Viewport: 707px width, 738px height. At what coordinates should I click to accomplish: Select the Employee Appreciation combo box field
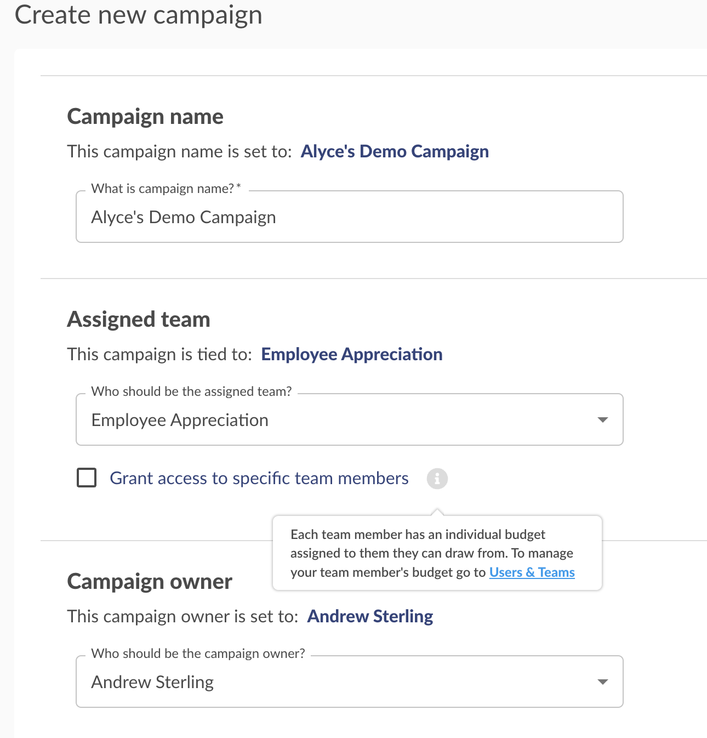coord(350,419)
